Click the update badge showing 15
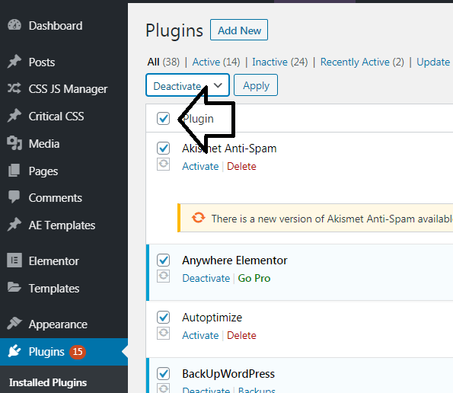Image resolution: width=453 pixels, height=393 pixels. (x=78, y=352)
